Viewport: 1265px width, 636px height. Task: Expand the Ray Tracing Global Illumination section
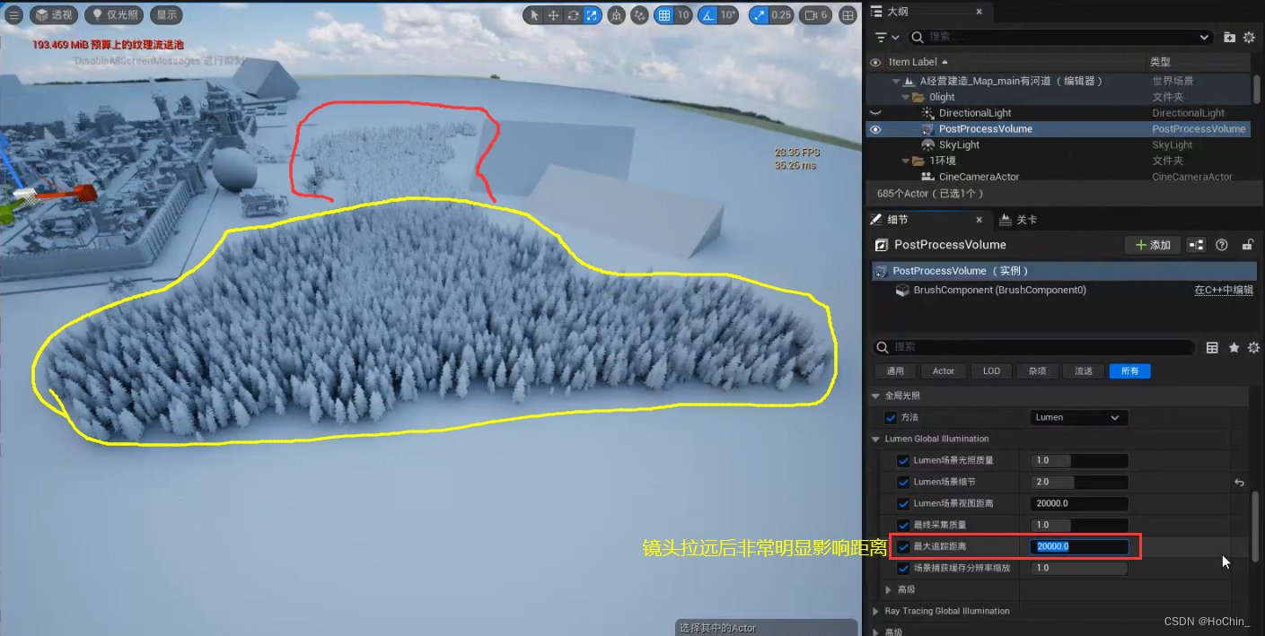pyautogui.click(x=874, y=611)
